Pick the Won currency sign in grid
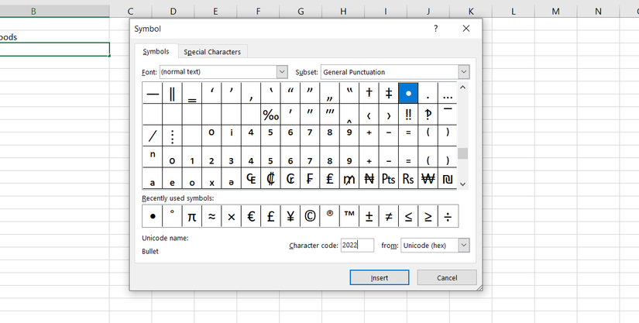 [x=428, y=178]
